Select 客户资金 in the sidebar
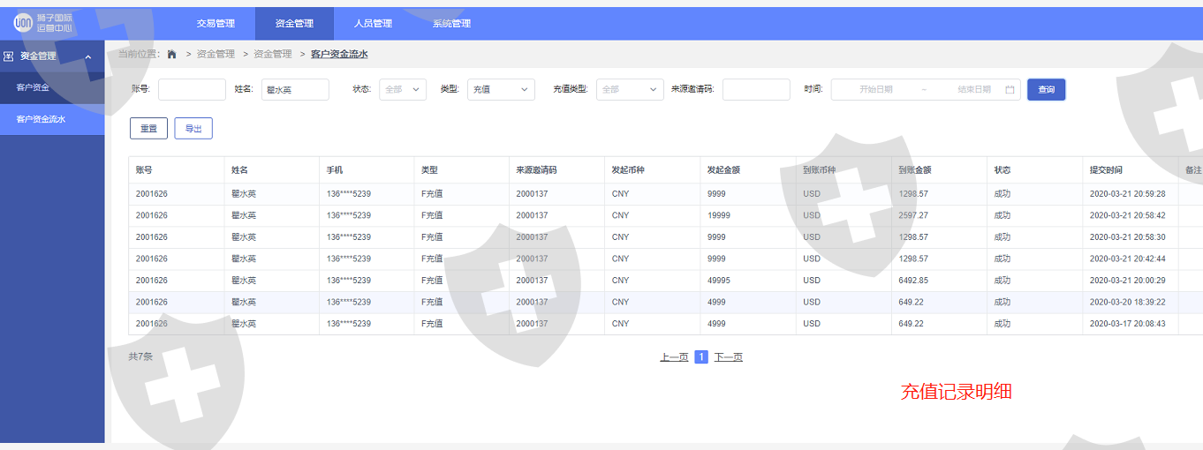The width and height of the screenshot is (1203, 450). [x=34, y=87]
